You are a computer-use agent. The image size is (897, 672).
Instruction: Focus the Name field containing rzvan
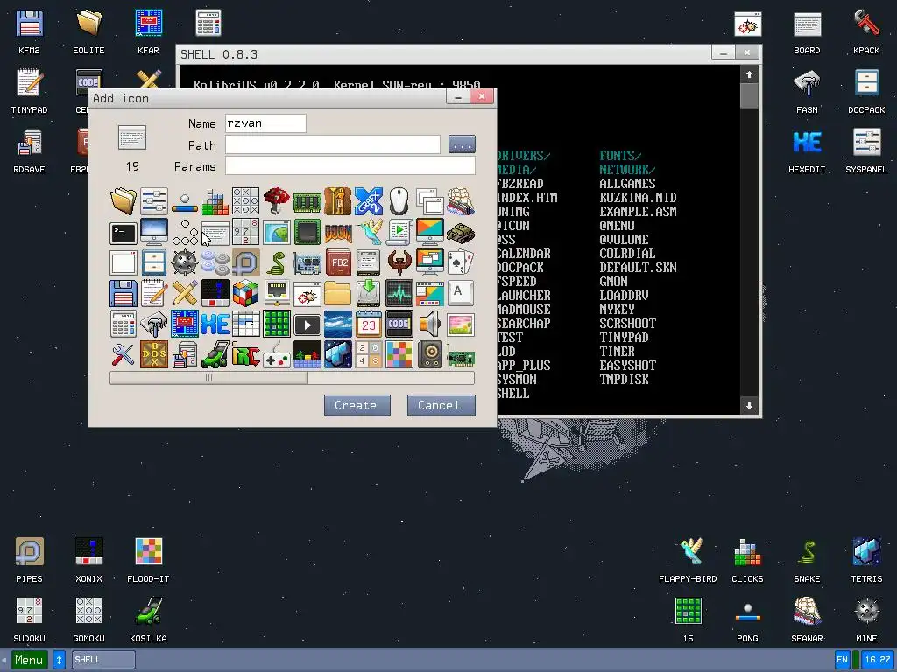pyautogui.click(x=265, y=123)
